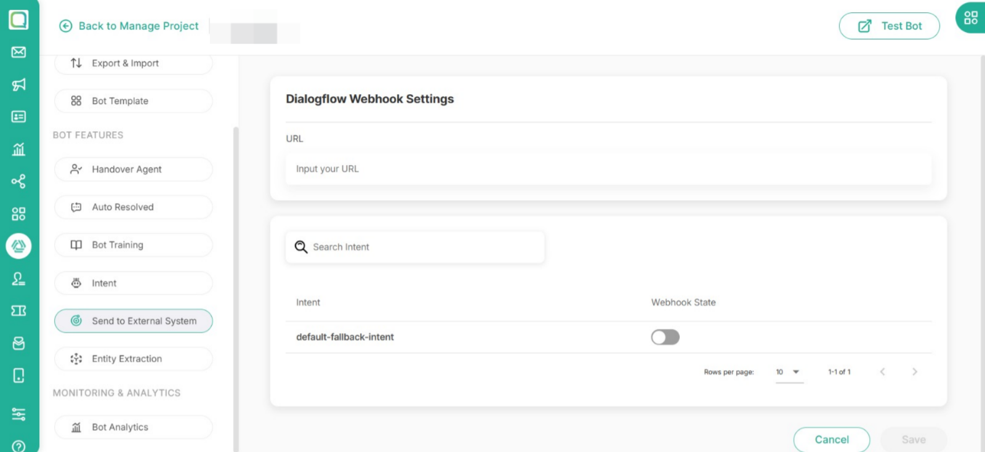The height and width of the screenshot is (452, 985).
Task: Click Back to Manage Project link
Action: (129, 26)
